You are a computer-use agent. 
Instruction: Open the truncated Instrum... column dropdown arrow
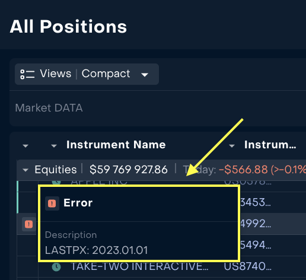click(x=232, y=146)
